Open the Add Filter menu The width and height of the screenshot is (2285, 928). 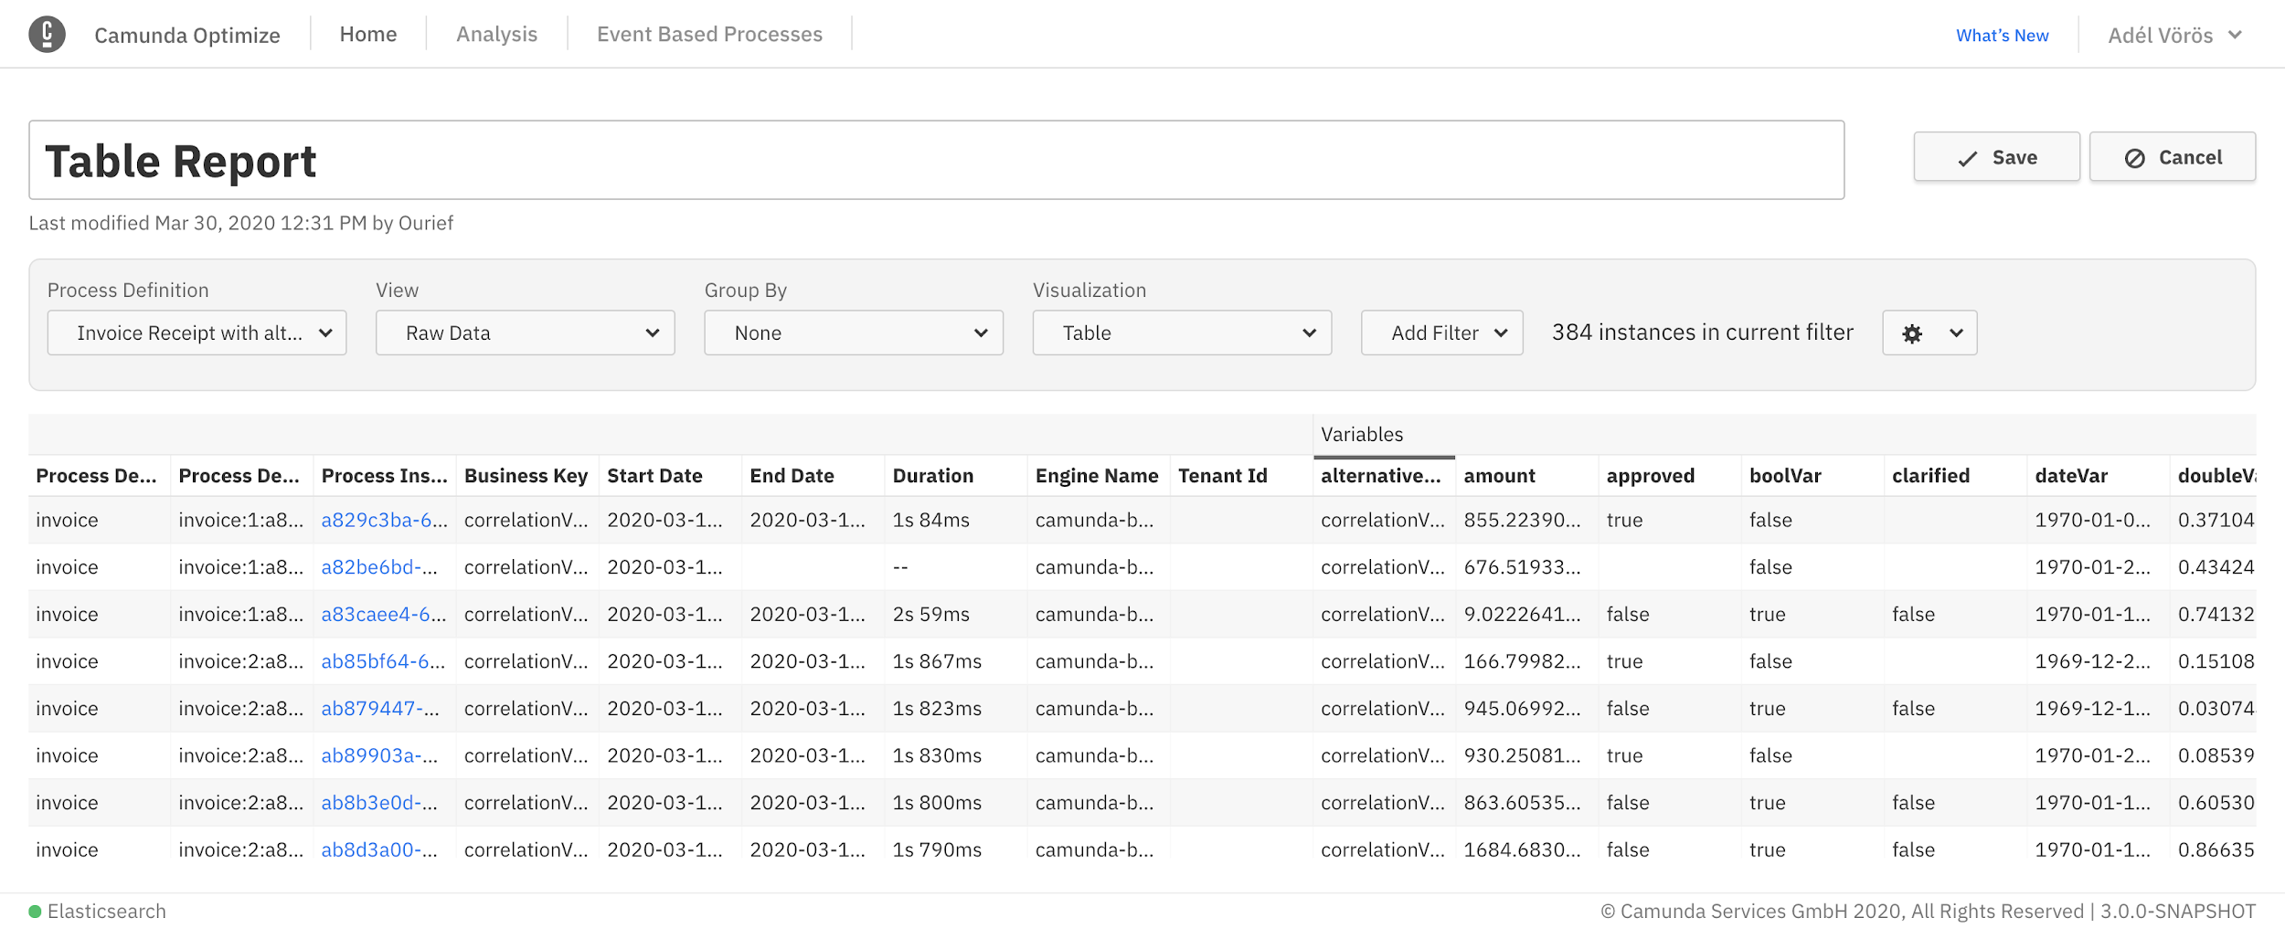point(1441,333)
